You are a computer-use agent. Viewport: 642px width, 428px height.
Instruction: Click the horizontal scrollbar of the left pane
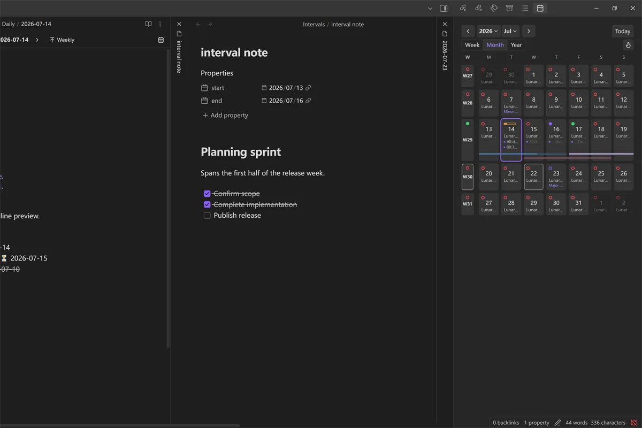coord(120,425)
